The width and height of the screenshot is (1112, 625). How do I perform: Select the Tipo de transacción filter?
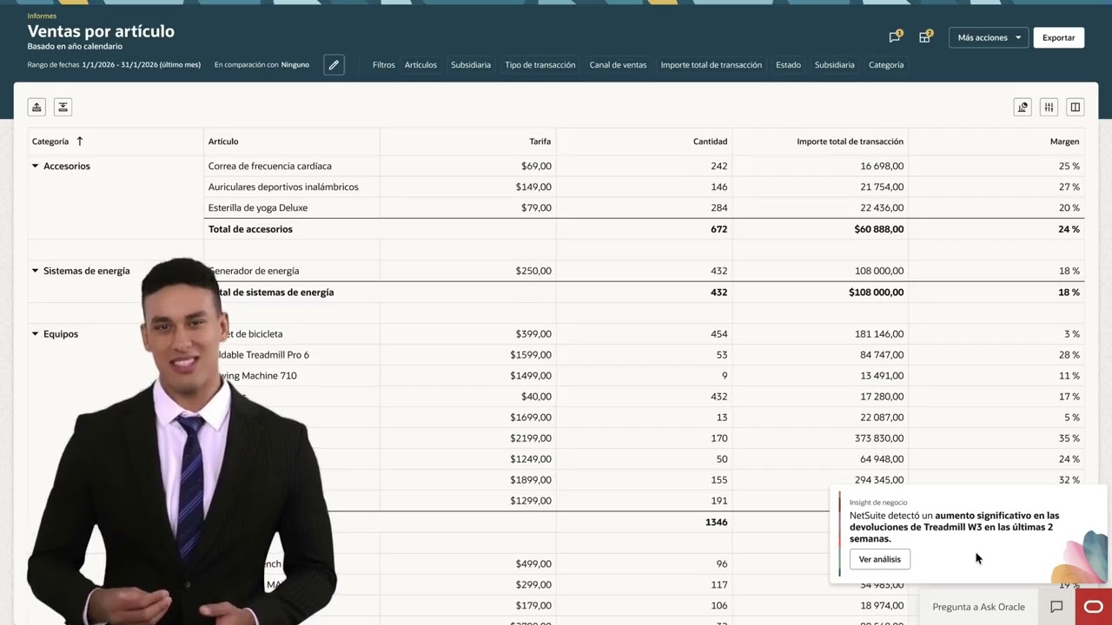coord(540,65)
